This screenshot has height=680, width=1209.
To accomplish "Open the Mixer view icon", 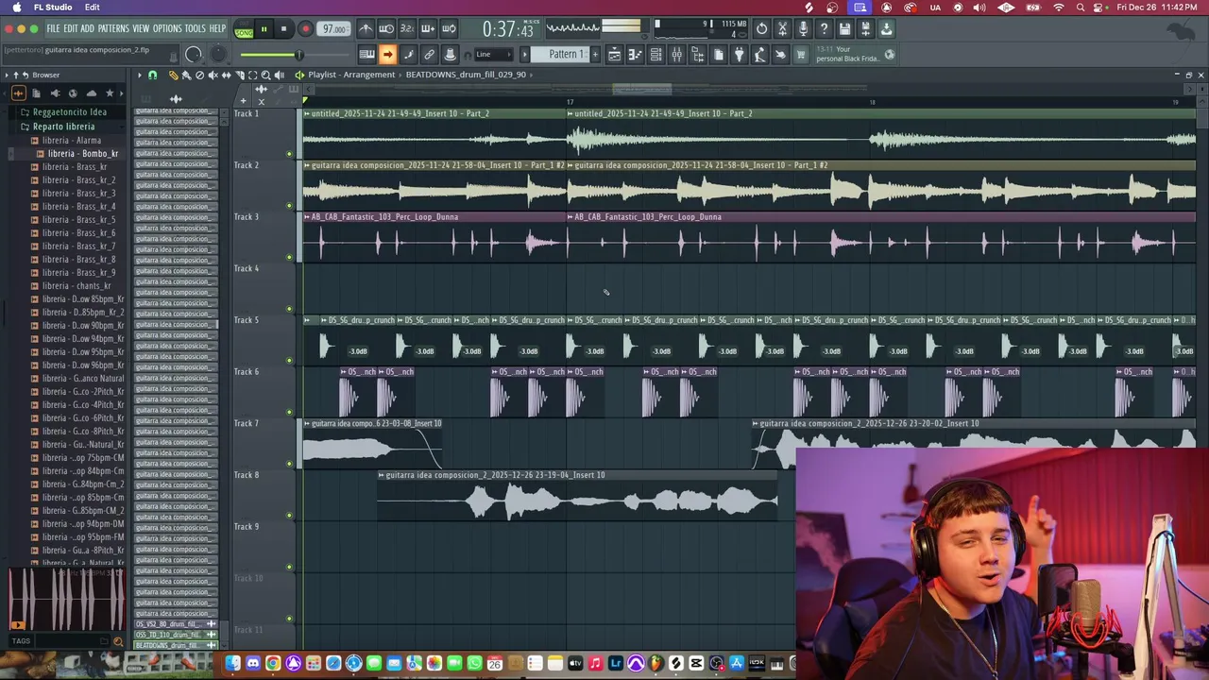I will tap(677, 54).
